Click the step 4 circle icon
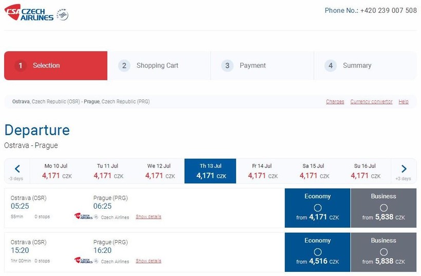 click(330, 66)
